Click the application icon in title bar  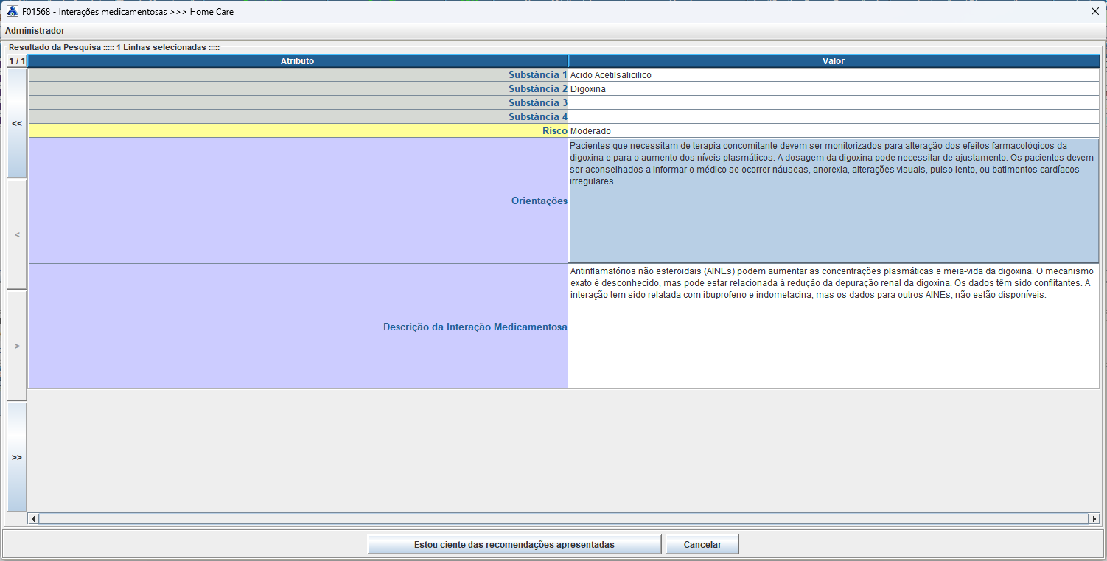[13, 12]
